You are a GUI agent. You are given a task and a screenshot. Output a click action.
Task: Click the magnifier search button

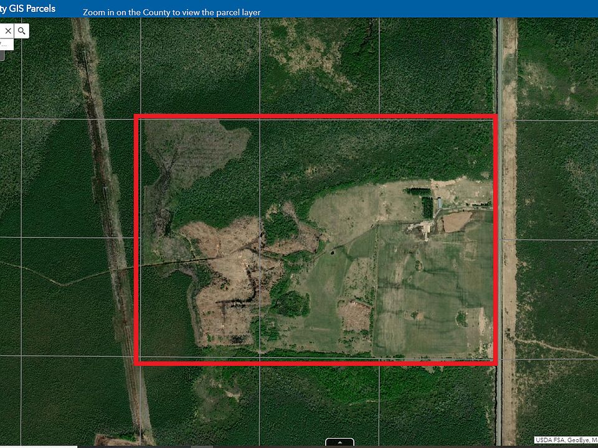coord(22,31)
